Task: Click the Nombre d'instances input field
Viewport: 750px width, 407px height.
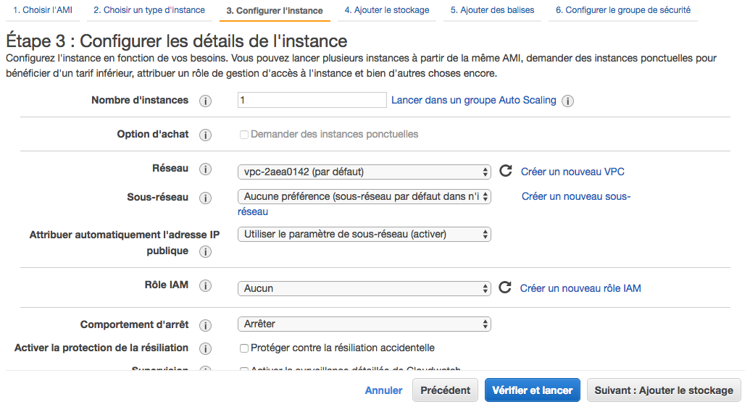Action: [312, 101]
